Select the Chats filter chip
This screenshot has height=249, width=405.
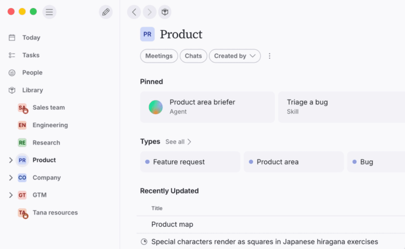coord(193,56)
